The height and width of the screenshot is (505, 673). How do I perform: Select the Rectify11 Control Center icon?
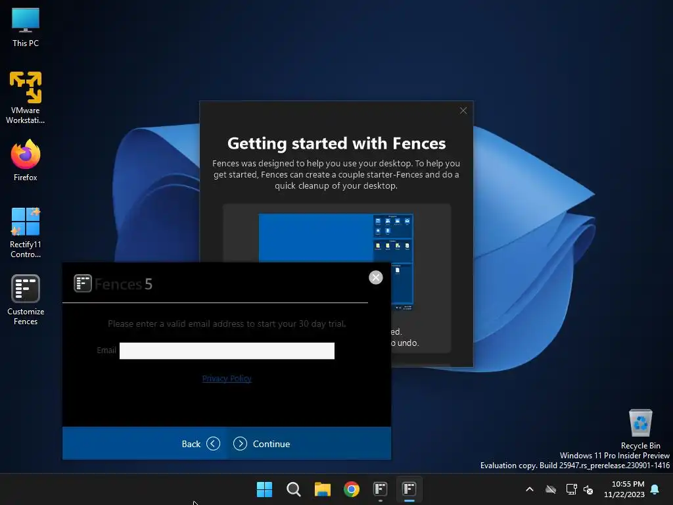(x=26, y=232)
